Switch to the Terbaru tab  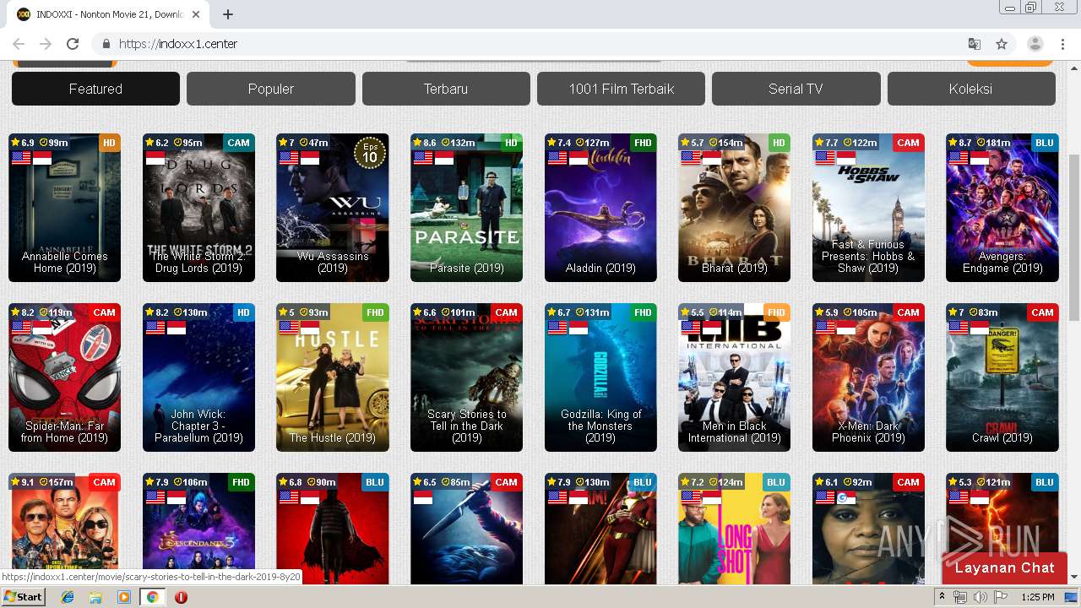point(446,89)
